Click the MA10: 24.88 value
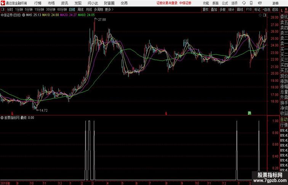 pyautogui.click(x=51, y=15)
